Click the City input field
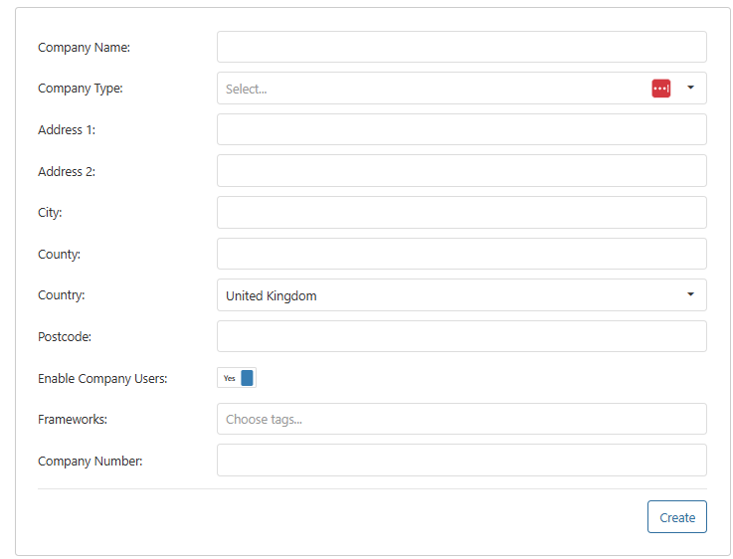The image size is (733, 559). point(461,212)
